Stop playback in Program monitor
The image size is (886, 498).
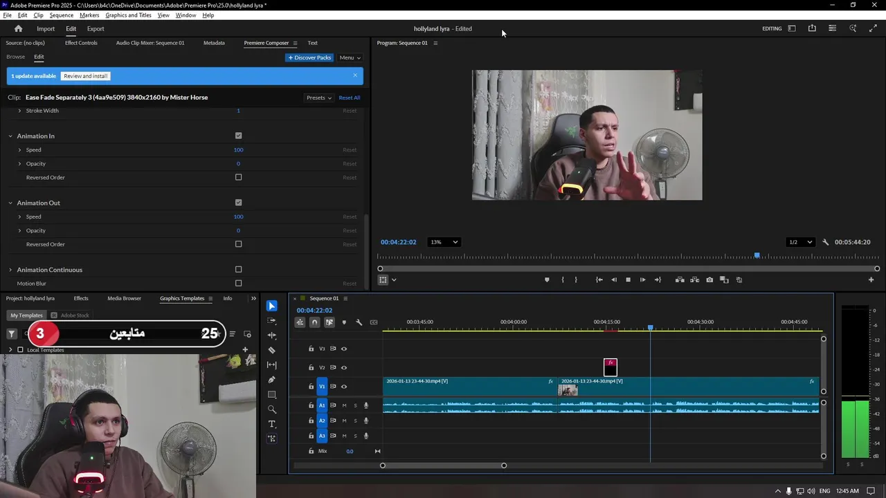click(628, 280)
